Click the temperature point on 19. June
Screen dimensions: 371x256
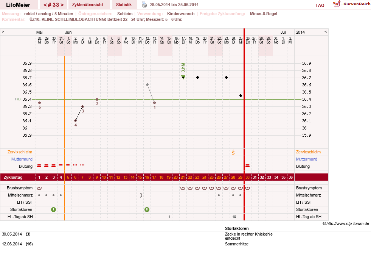(x=197, y=78)
